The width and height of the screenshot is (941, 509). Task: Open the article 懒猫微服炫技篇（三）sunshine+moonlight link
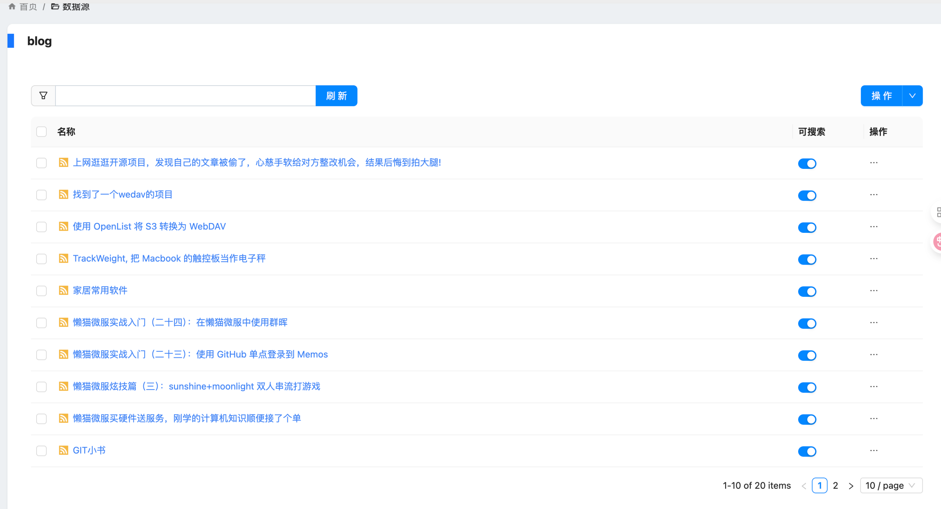[x=196, y=386]
